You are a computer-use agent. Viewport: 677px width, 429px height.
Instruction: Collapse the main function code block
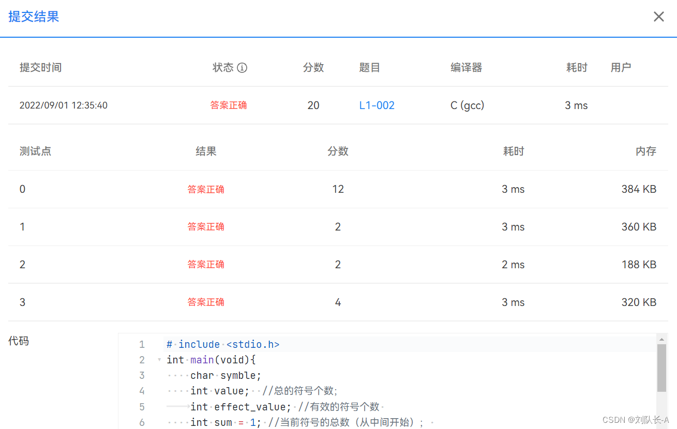[159, 360]
